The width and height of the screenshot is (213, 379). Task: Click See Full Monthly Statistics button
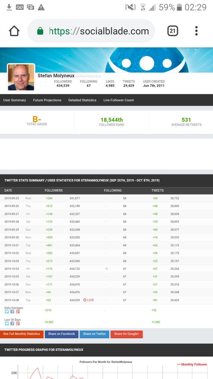click(22, 334)
